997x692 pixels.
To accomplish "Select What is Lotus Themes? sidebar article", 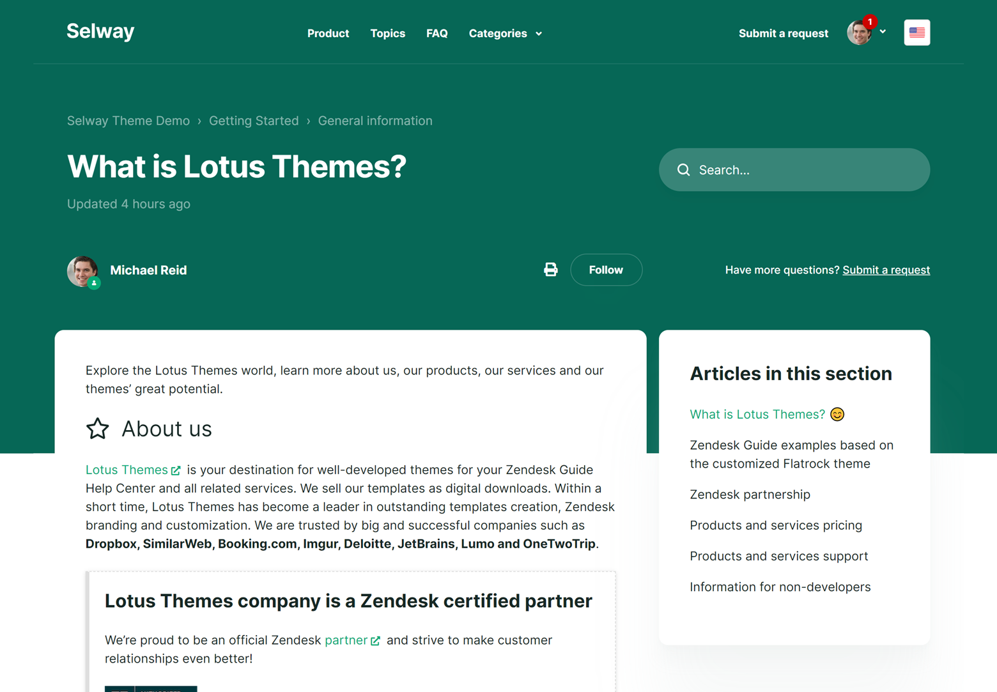I will point(767,414).
